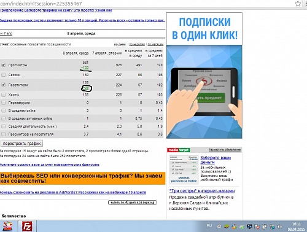Click the media target logo in ad block
The height and width of the screenshot is (232, 307).
[179, 150]
